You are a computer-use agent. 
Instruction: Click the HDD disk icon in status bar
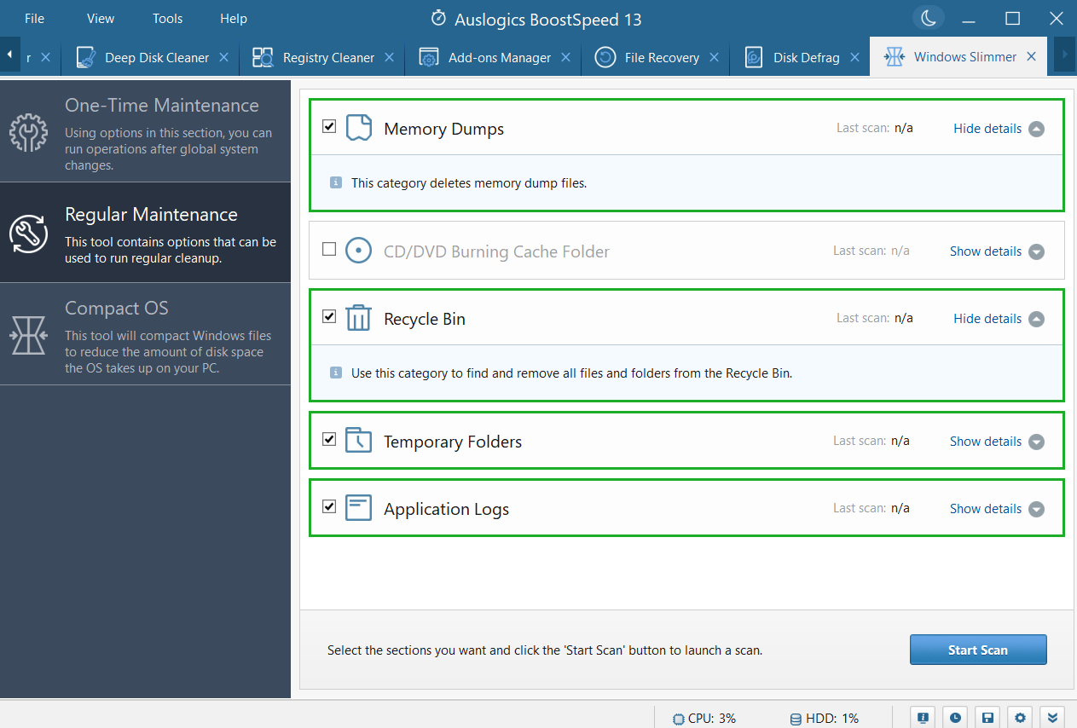[796, 719]
